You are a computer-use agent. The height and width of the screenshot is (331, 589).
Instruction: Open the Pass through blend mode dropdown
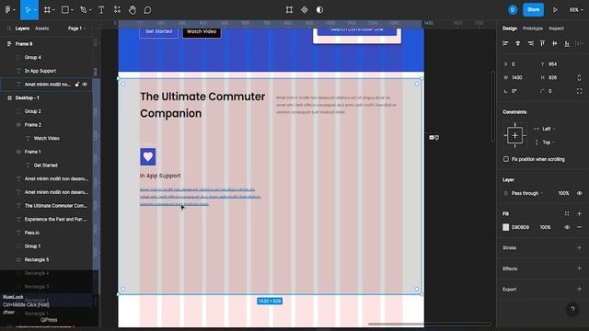[x=527, y=193]
